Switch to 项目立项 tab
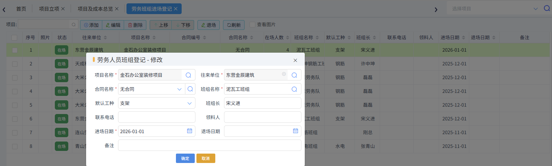Image resolution: width=552 pixels, height=166 pixels. point(49,9)
